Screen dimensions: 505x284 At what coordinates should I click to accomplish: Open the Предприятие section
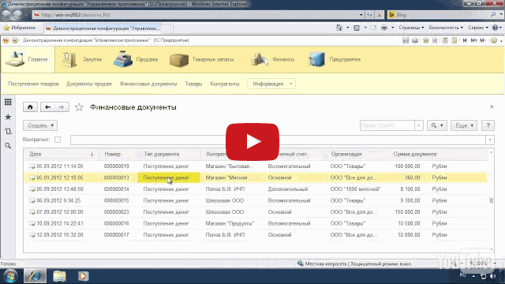pyautogui.click(x=335, y=60)
